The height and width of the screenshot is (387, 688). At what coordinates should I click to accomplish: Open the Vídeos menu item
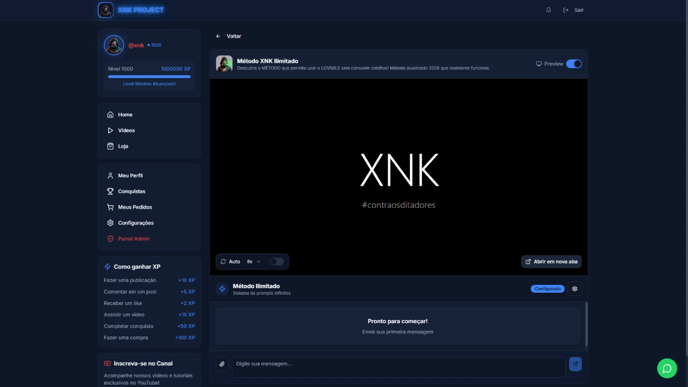point(126,131)
